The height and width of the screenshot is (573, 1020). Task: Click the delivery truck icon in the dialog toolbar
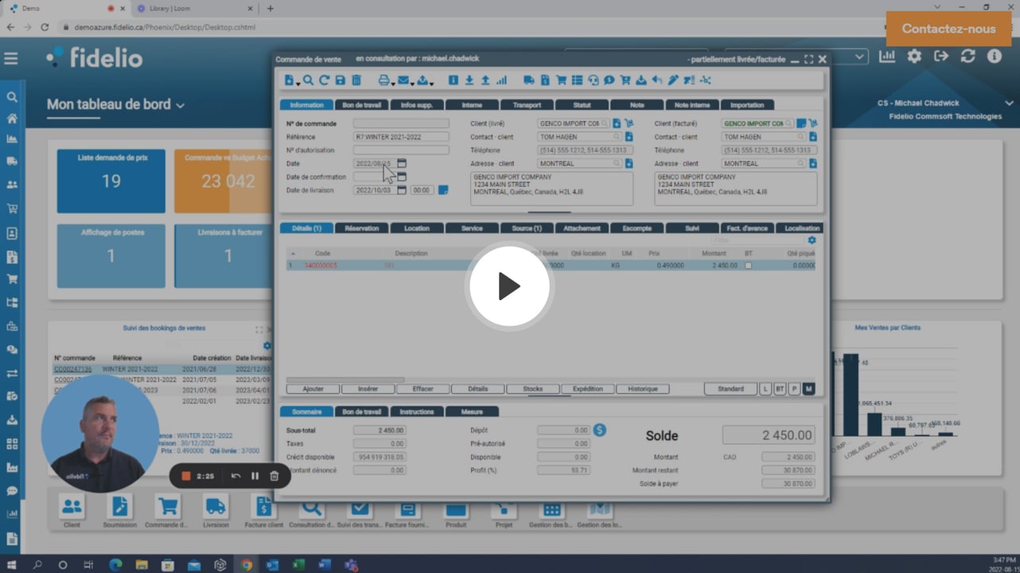coord(529,80)
